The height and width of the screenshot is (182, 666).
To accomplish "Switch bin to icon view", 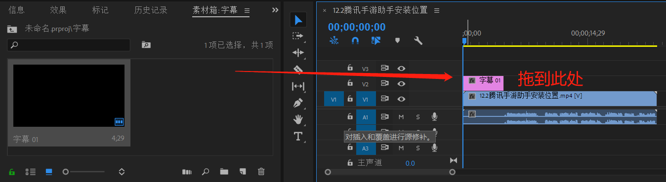I will coord(49,172).
